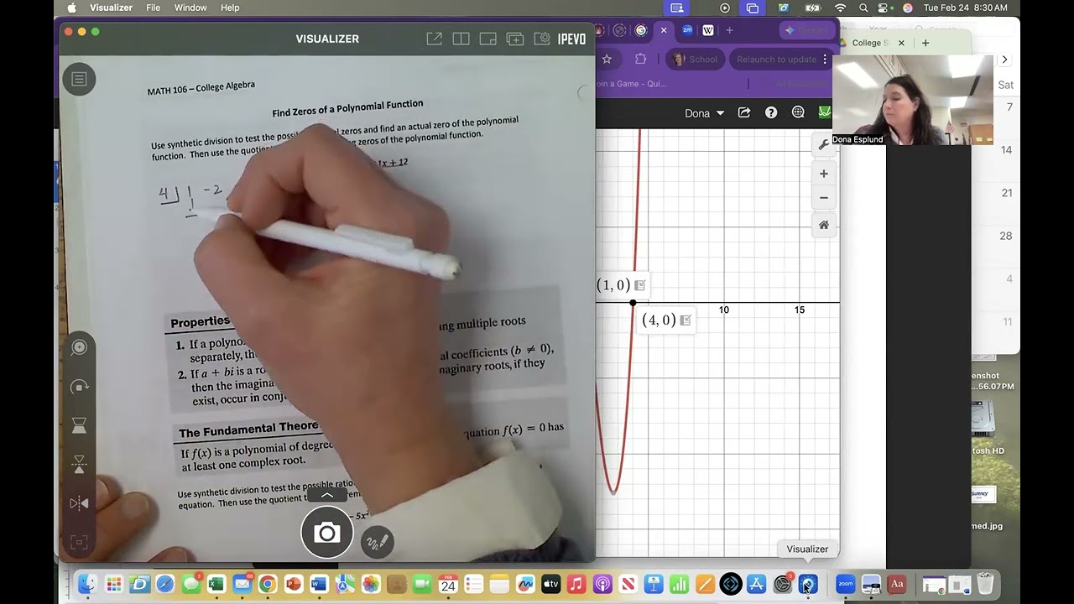Open the Chrome extensions puzzle icon
Image resolution: width=1074 pixels, height=604 pixels.
(x=641, y=59)
